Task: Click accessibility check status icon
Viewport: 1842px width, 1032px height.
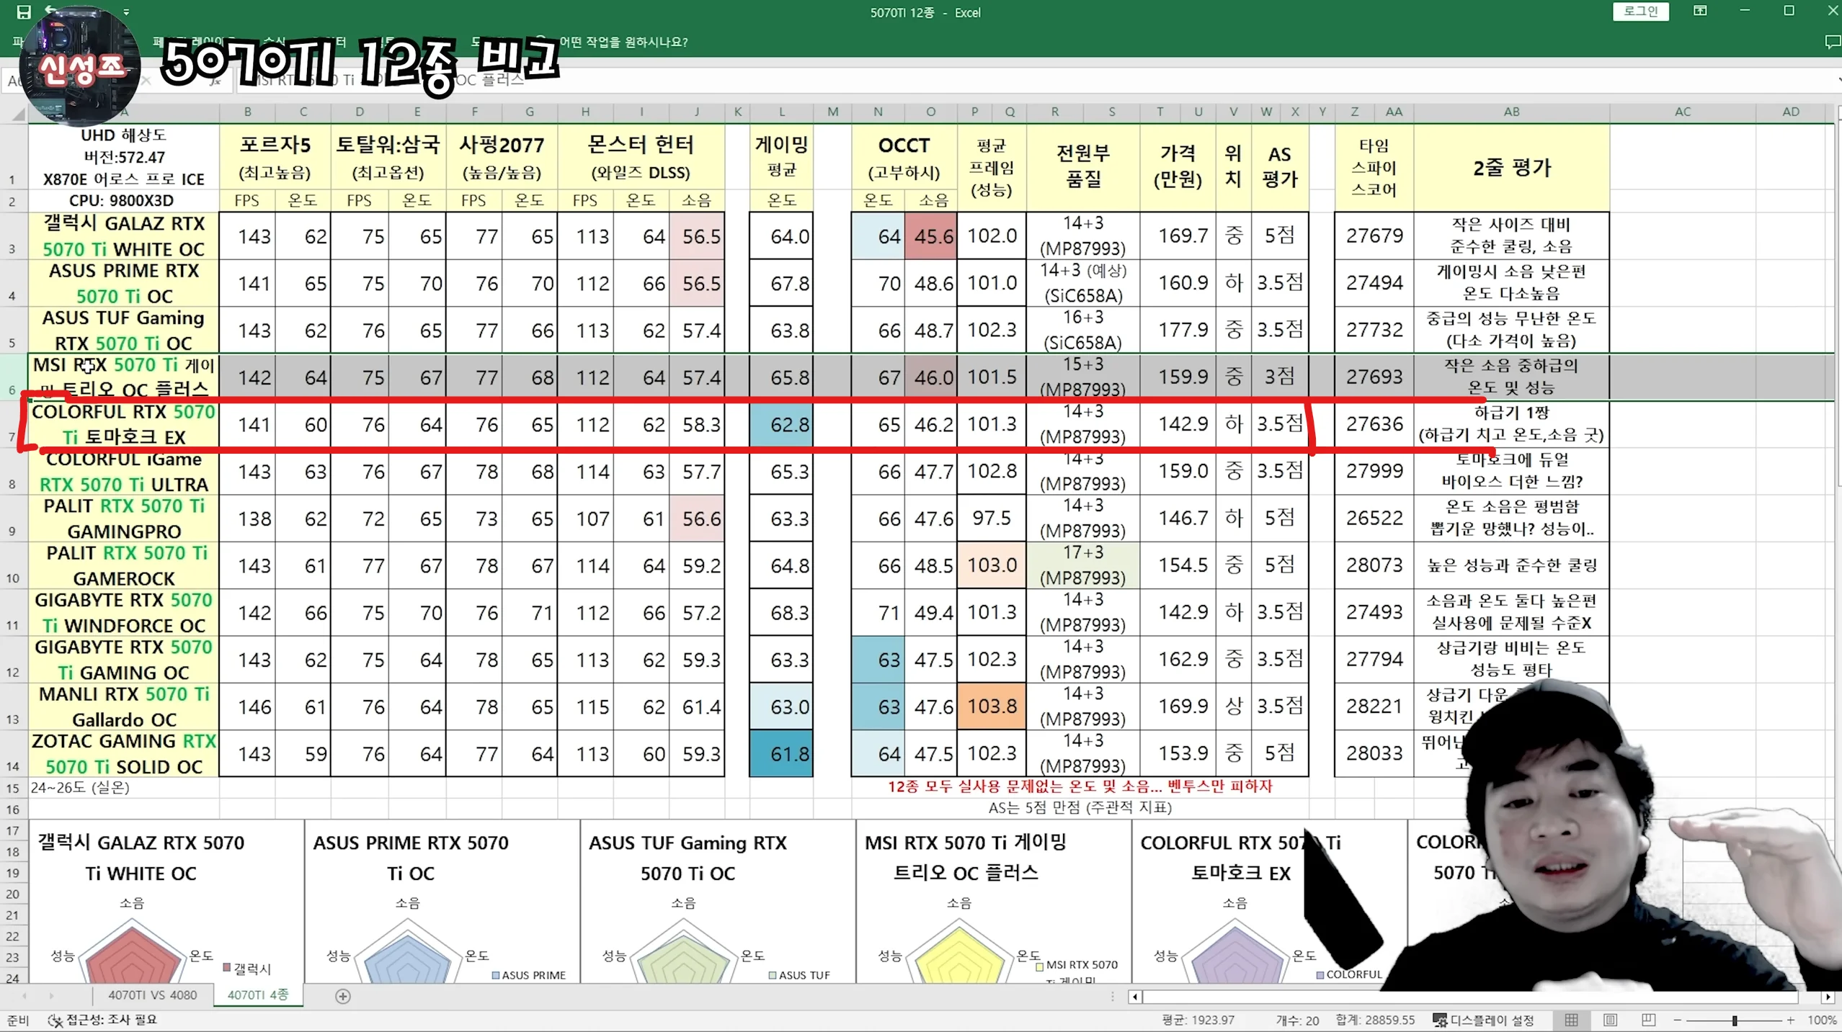Action: tap(55, 1020)
